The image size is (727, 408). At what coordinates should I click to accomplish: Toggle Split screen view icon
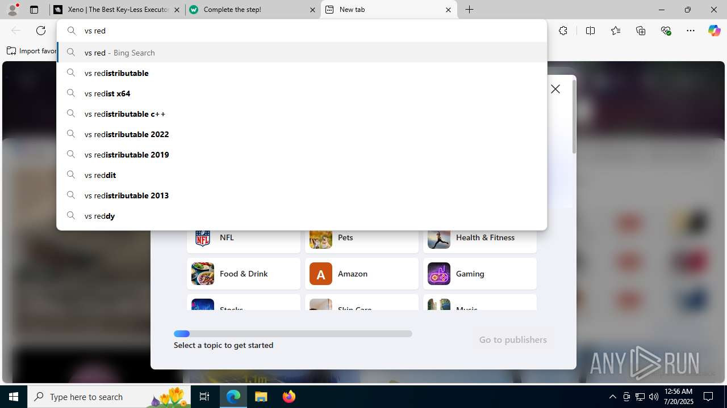590,31
